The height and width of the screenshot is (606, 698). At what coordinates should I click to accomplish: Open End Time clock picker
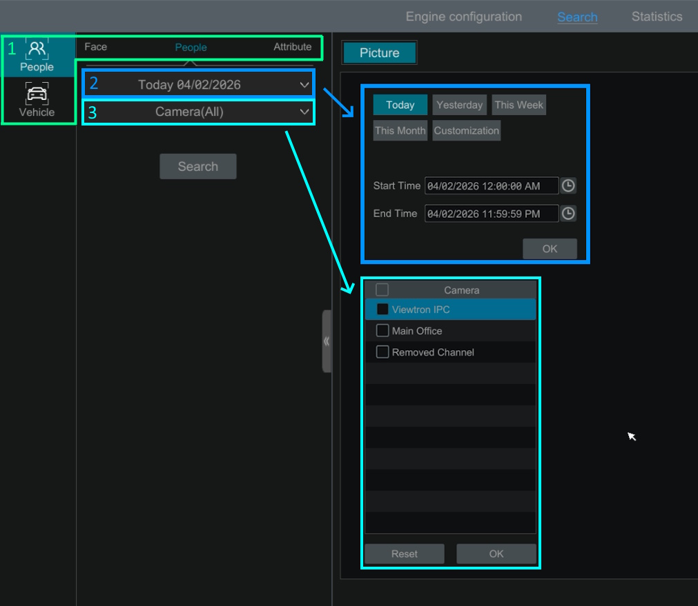[568, 214]
